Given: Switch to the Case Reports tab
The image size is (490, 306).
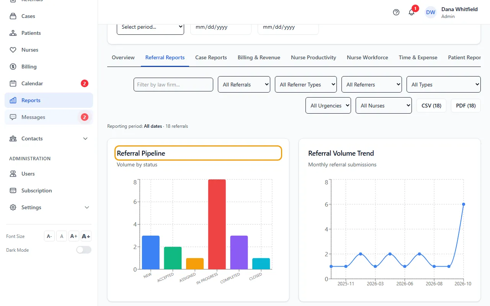Looking at the screenshot, I should tap(211, 57).
